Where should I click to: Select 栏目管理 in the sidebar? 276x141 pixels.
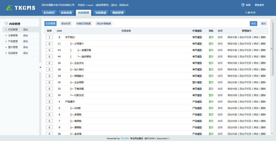[x=13, y=30]
